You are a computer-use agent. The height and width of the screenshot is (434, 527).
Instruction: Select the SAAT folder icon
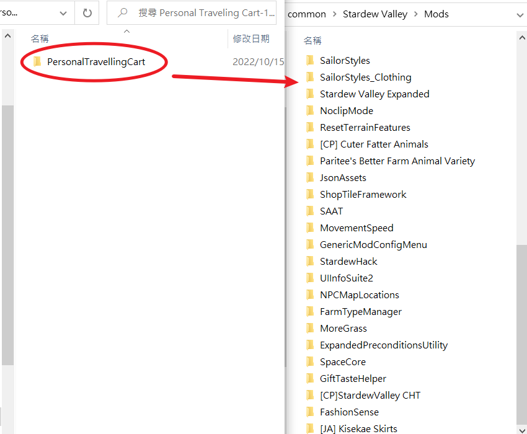pyautogui.click(x=310, y=211)
